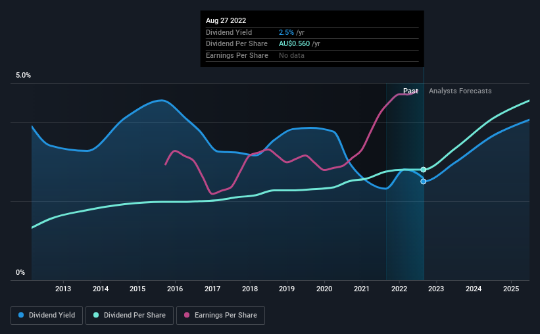This screenshot has height=334, width=540.
Task: Click the 2025 year axis label
Action: point(511,289)
